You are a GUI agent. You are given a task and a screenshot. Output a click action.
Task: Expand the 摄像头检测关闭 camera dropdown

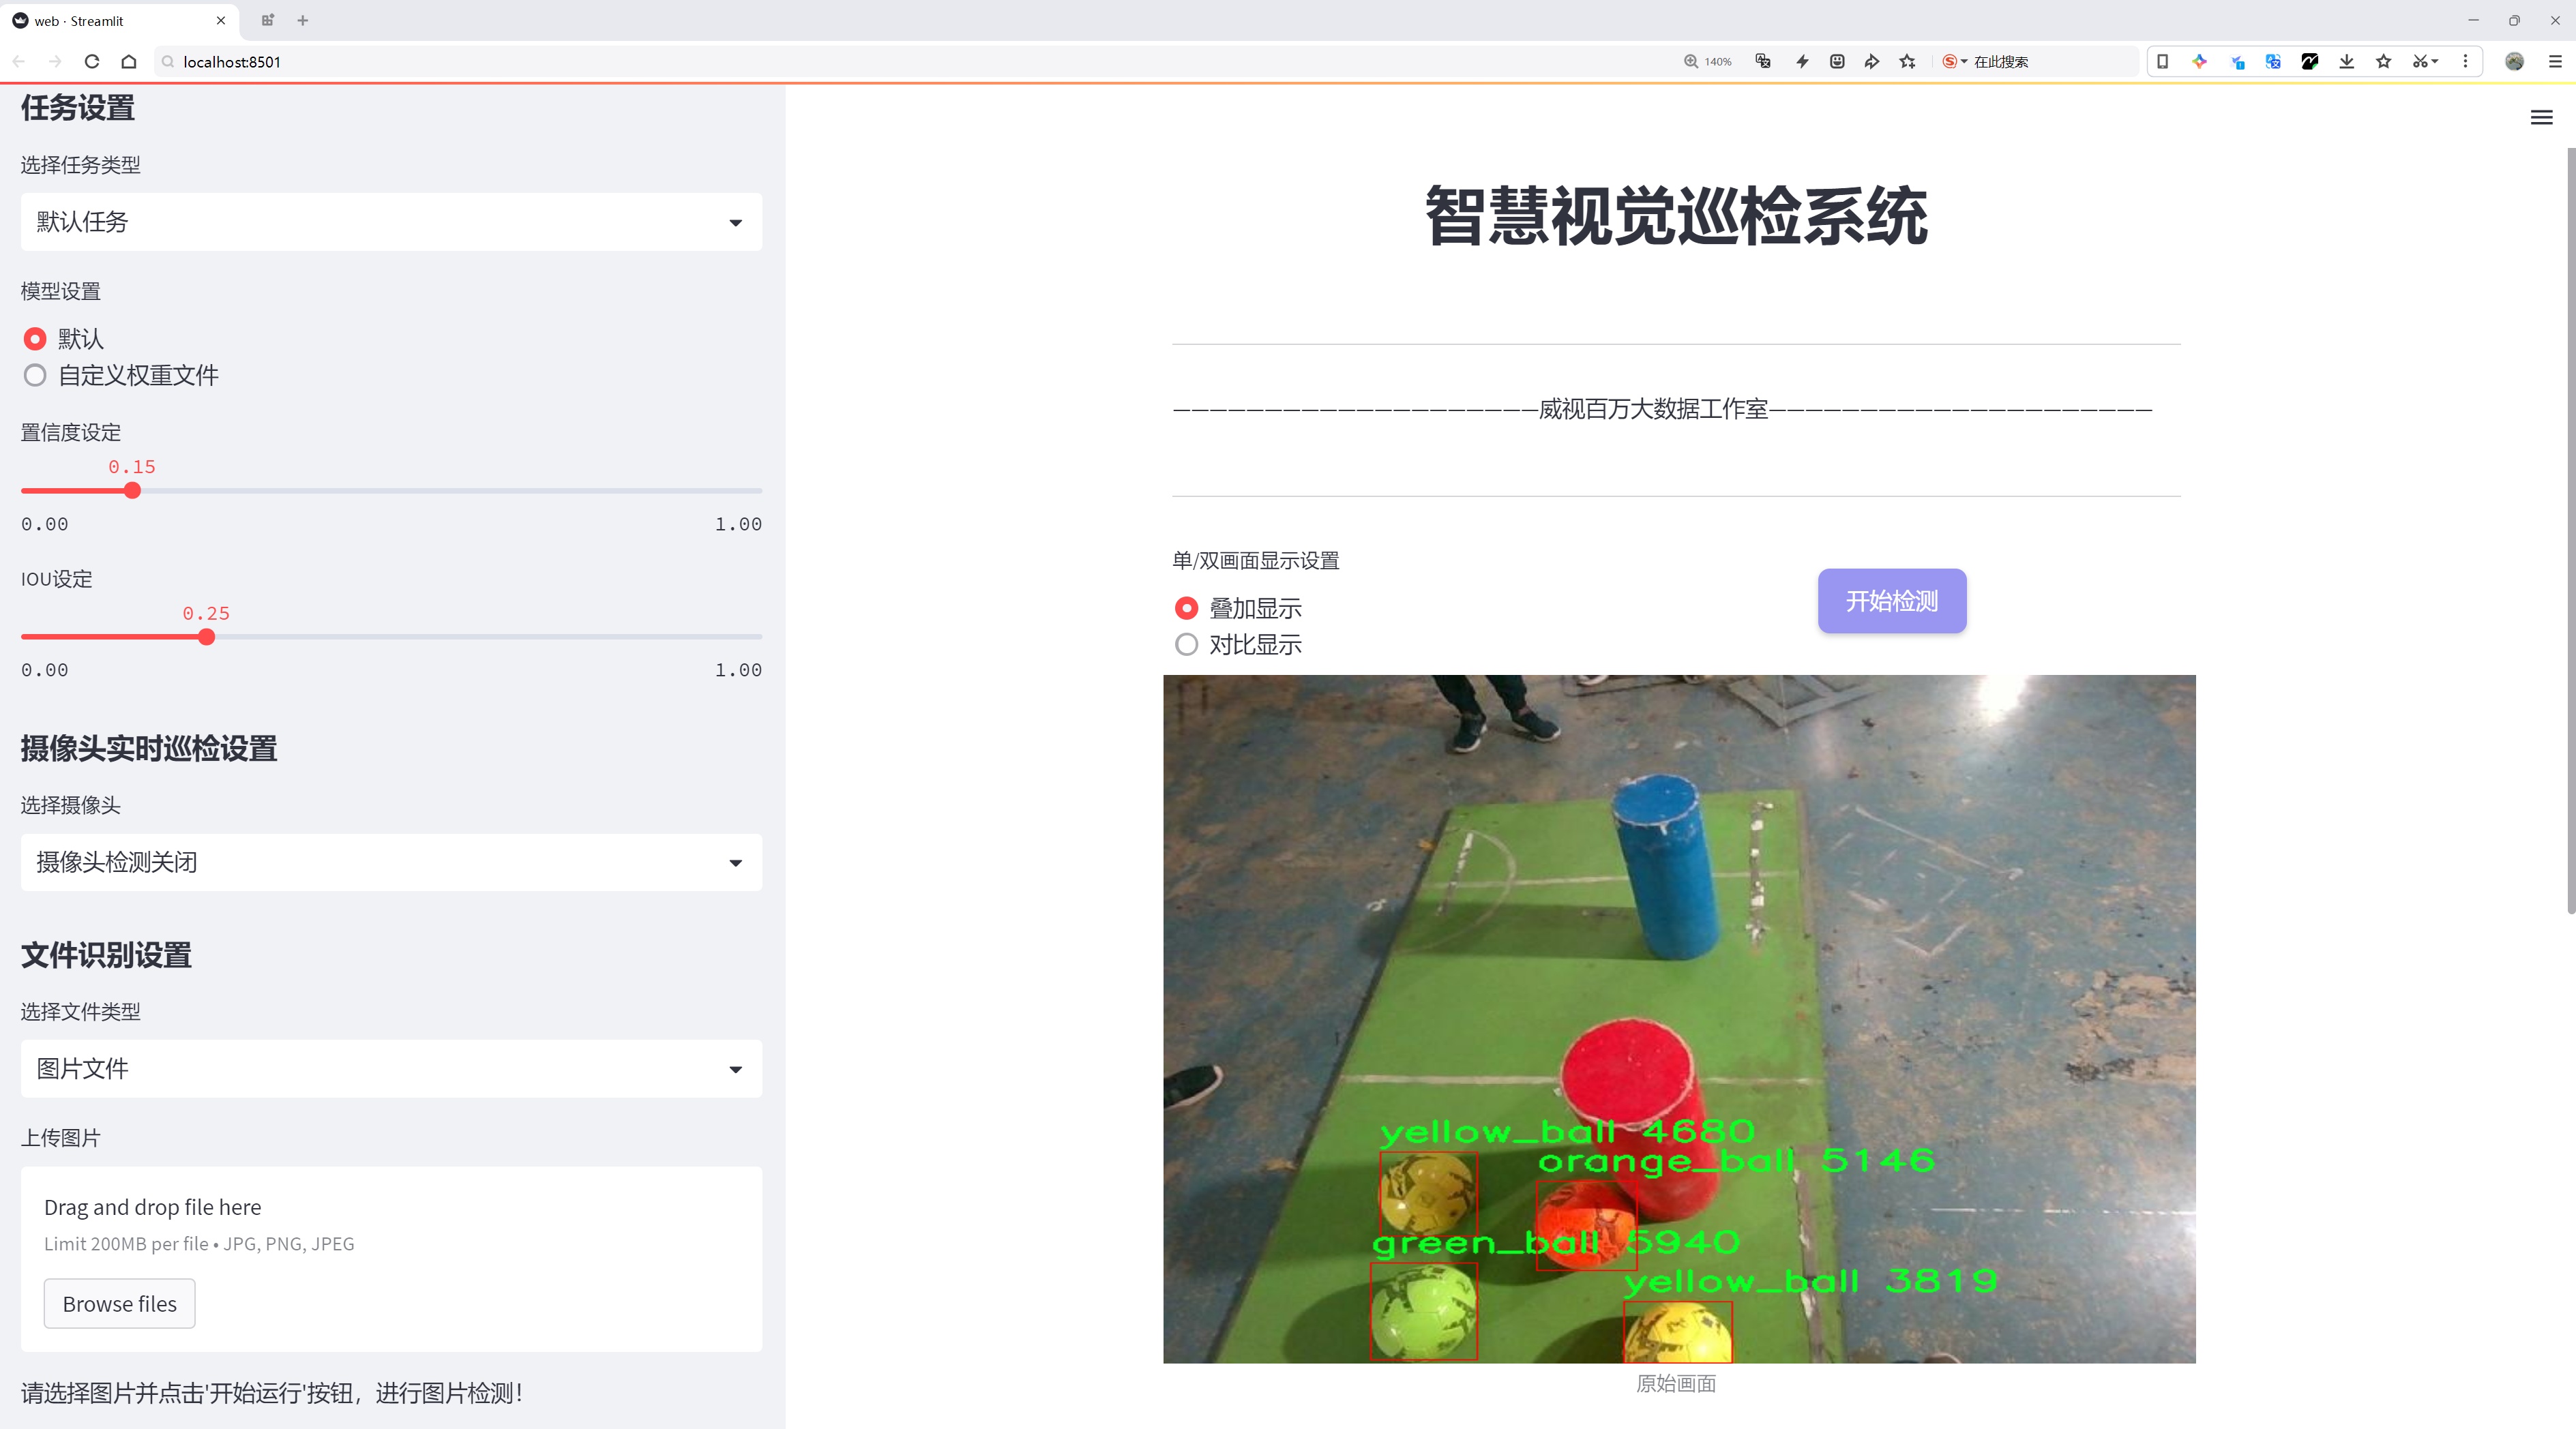pyautogui.click(x=391, y=862)
